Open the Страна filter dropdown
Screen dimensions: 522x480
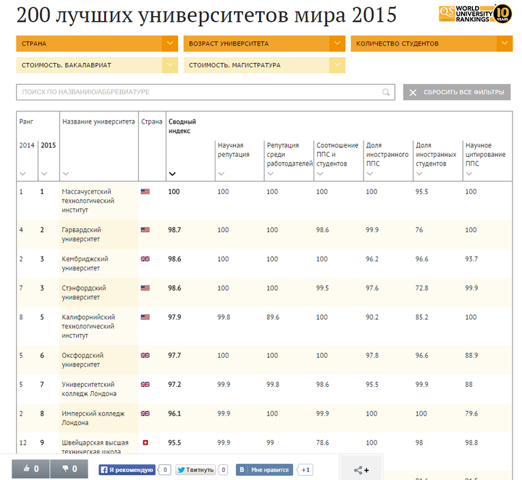click(97, 43)
